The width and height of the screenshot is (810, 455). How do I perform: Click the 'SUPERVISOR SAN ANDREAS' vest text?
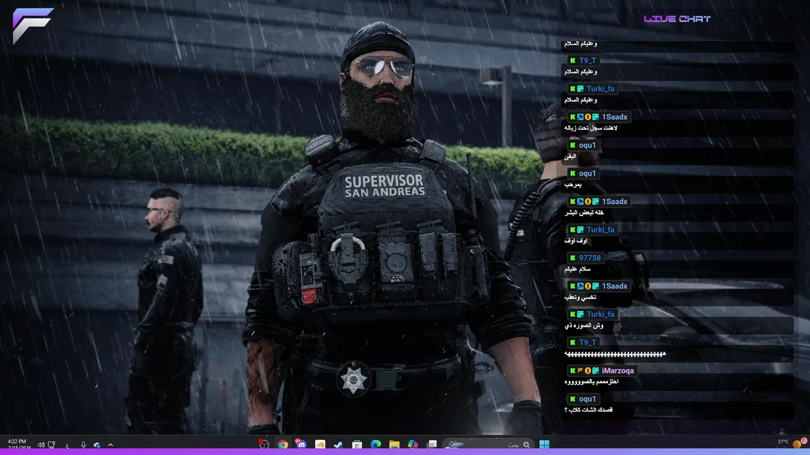384,185
